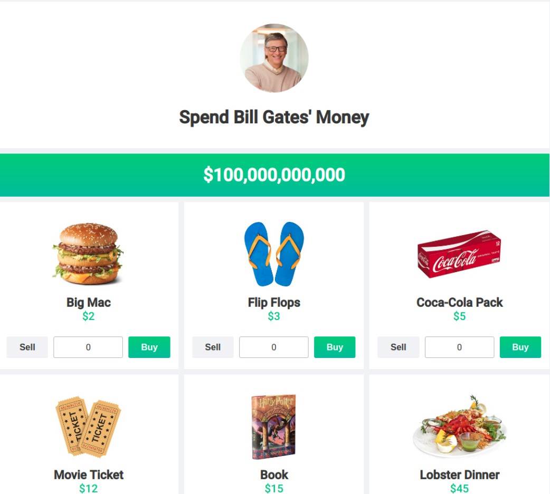Image resolution: width=550 pixels, height=494 pixels.
Task: Click the $100,000,000,000 balance bar
Action: tap(274, 175)
